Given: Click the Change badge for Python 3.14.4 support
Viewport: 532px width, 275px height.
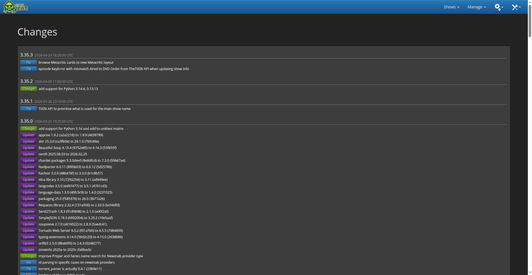Looking at the screenshot, I should click(x=29, y=89).
